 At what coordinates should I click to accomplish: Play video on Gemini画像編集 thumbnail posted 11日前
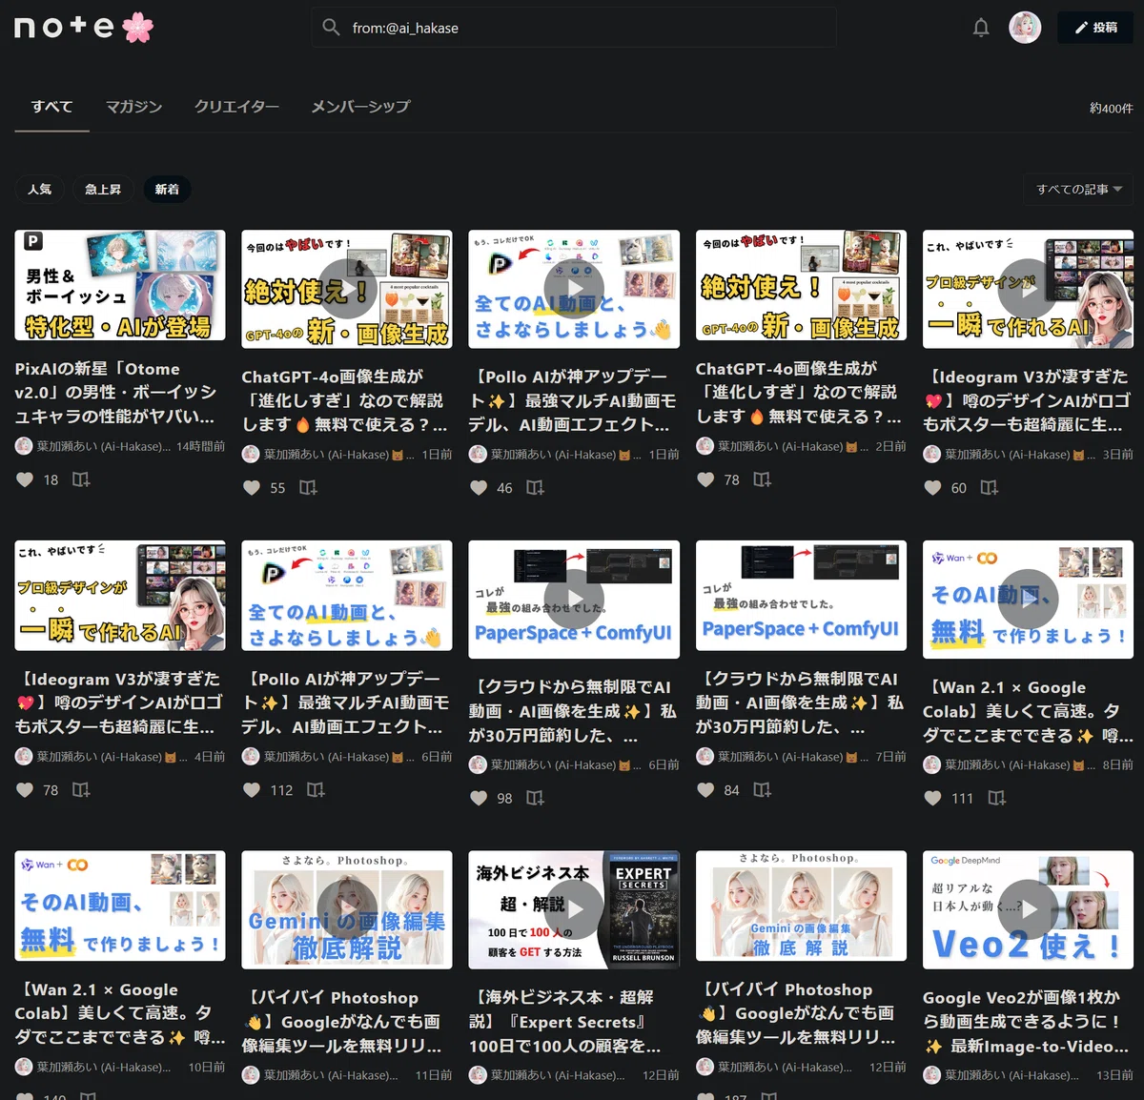tap(347, 909)
